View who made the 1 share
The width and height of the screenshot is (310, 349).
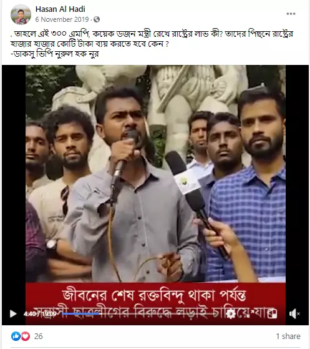pos(288,336)
